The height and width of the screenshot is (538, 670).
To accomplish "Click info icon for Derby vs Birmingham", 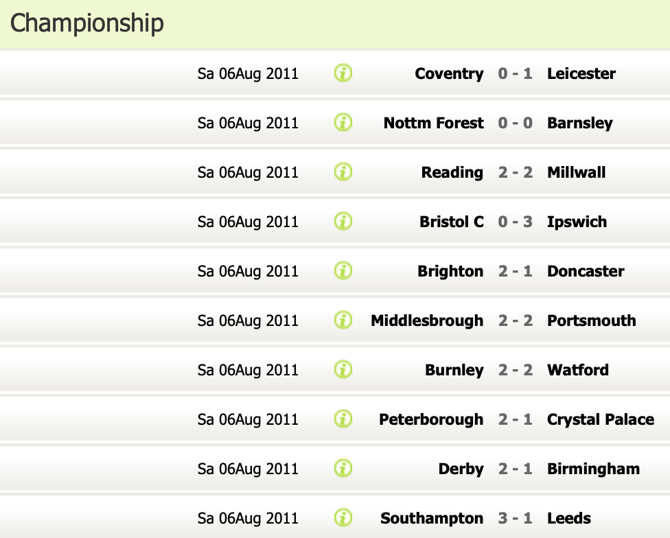I will (343, 468).
